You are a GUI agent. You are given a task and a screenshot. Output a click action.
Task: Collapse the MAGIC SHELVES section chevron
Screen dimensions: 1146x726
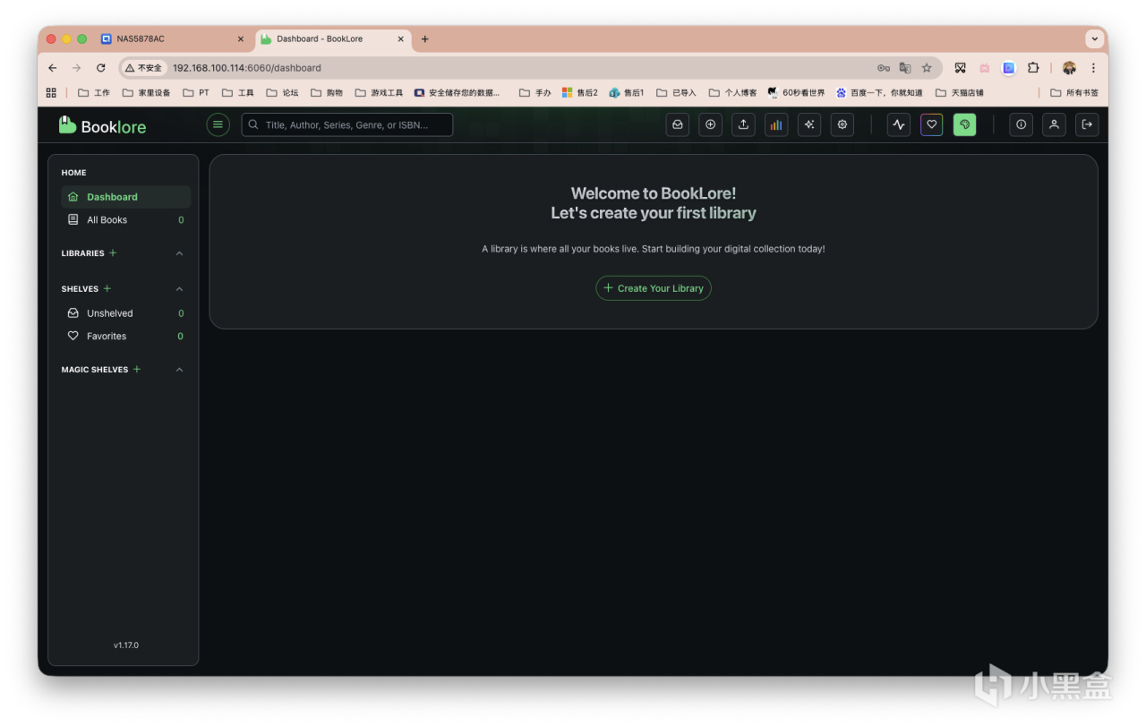(x=179, y=369)
